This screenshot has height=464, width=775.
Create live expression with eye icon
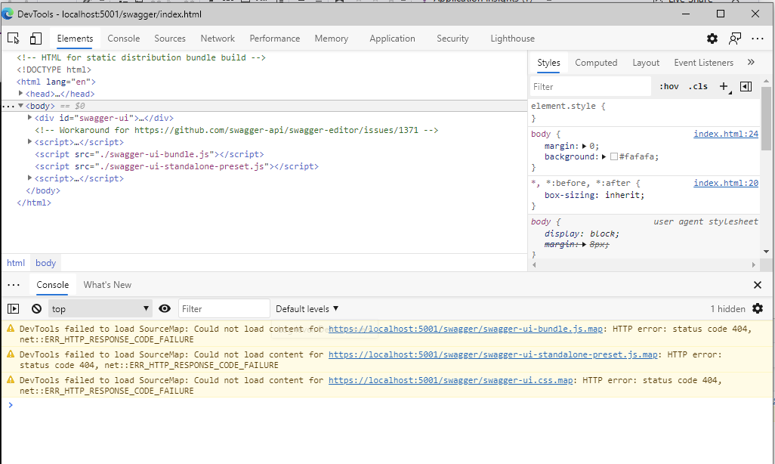[x=165, y=308]
